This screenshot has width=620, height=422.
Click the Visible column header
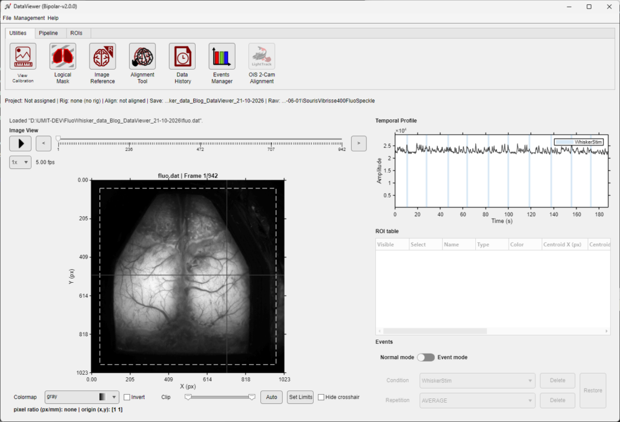(392, 245)
